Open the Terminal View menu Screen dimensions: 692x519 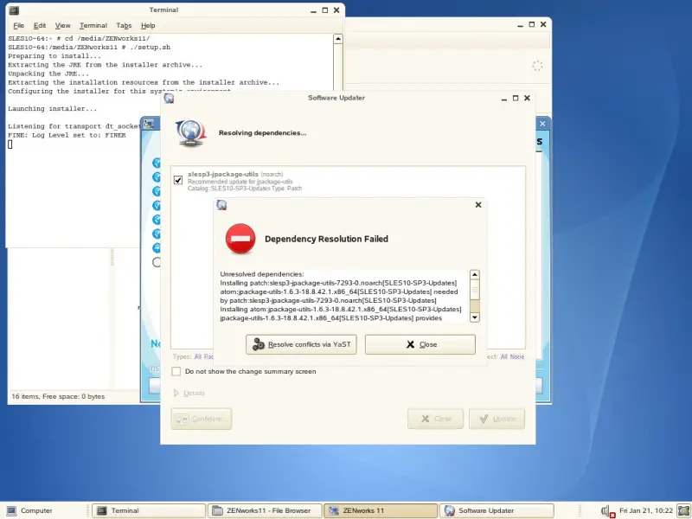(62, 26)
